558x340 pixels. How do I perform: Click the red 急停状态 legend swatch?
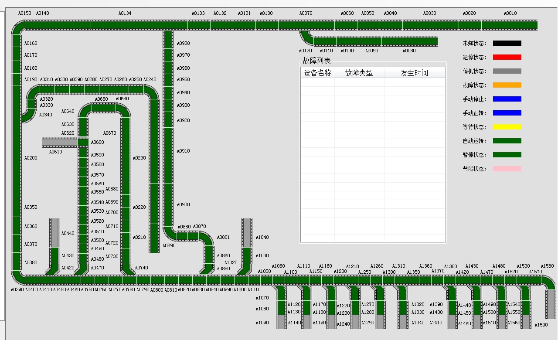(507, 57)
